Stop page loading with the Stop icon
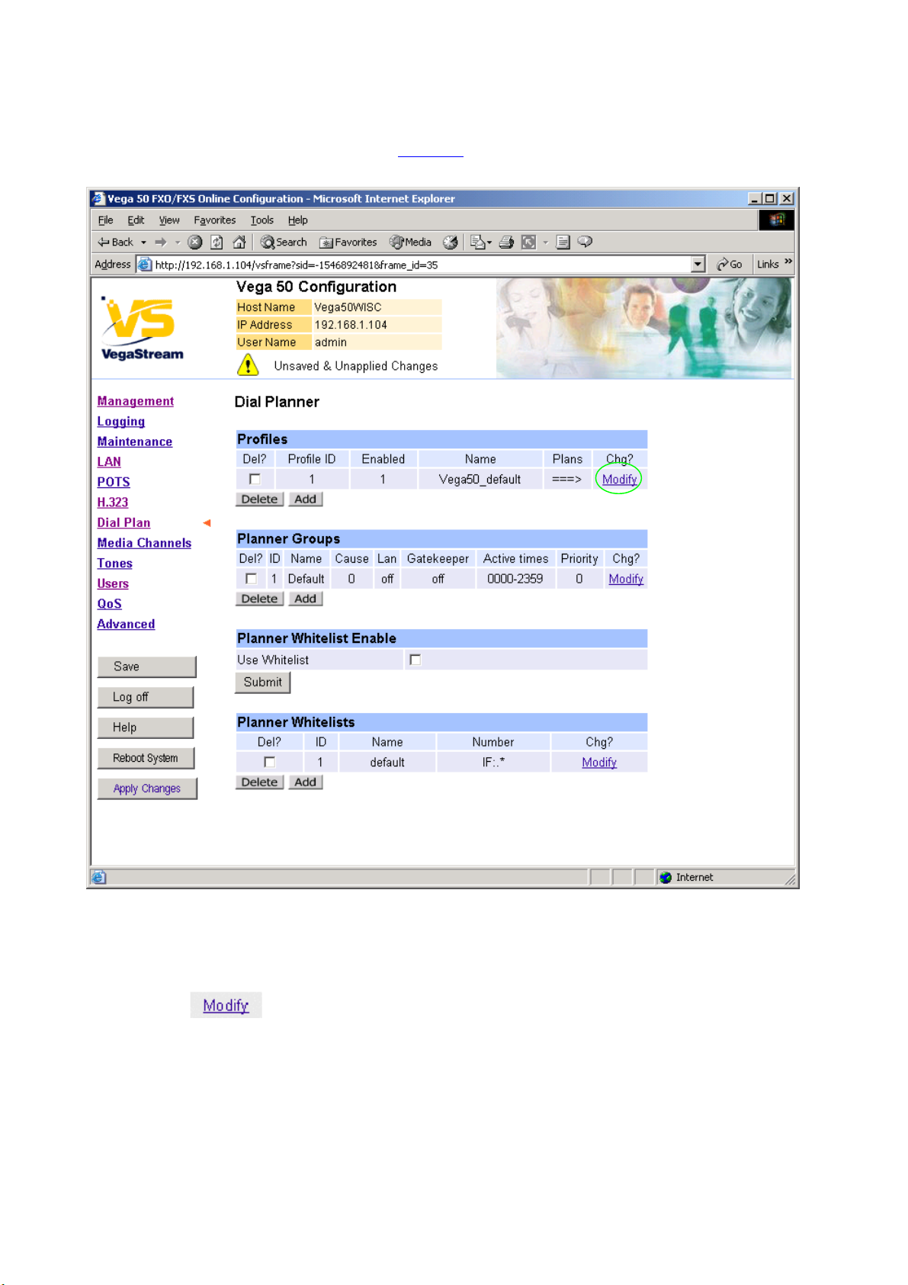Image resolution: width=908 pixels, height=1285 pixels. click(195, 243)
